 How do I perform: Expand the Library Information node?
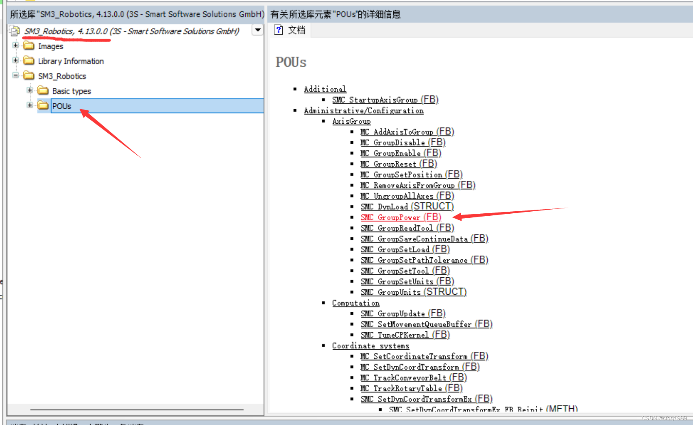pos(15,60)
